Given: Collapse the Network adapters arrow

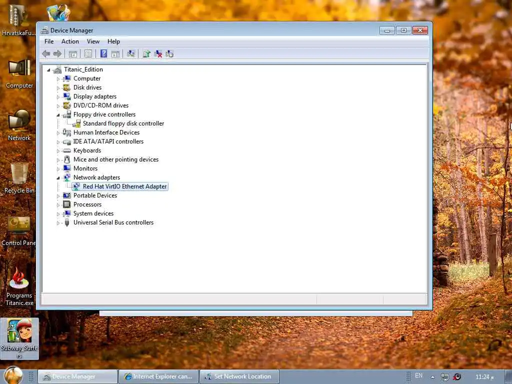Looking at the screenshot, I should [58, 178].
